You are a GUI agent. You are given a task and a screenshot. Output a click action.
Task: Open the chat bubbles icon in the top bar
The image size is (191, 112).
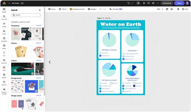pyautogui.click(x=153, y=3)
